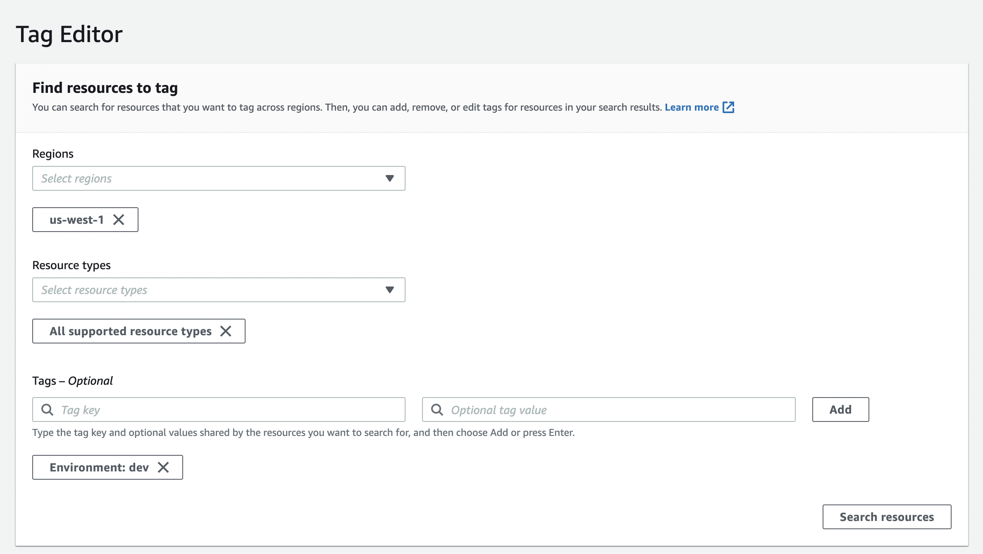Select the Find resources to tag heading

(105, 87)
